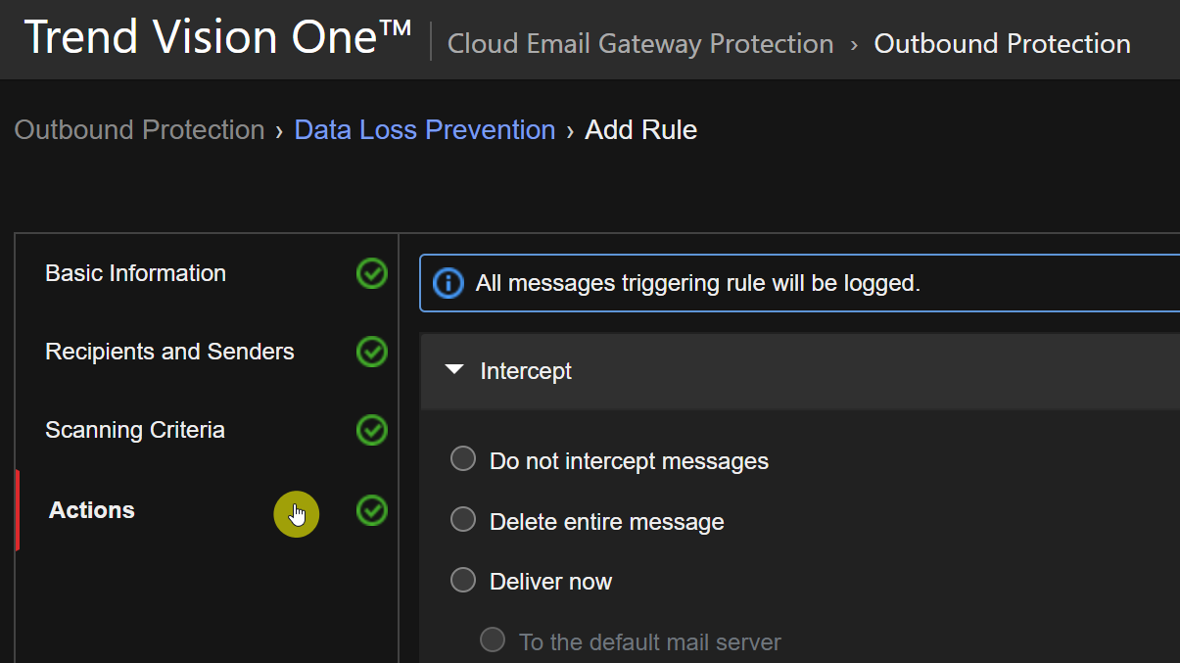Click Outbound Protection in the top header
This screenshot has height=663, width=1180.
pyautogui.click(x=1002, y=44)
